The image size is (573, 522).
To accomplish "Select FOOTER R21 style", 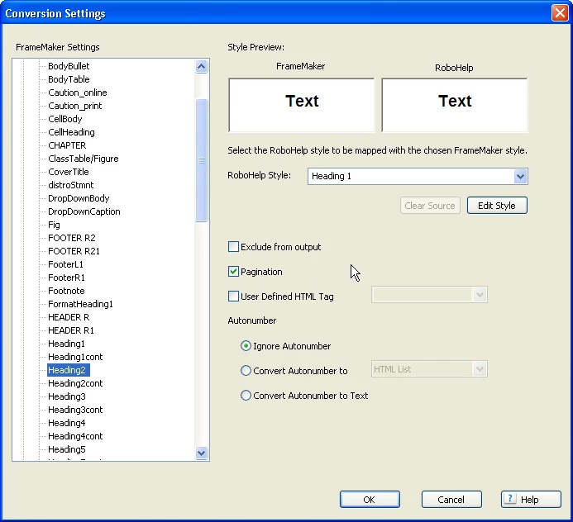I will click(74, 251).
